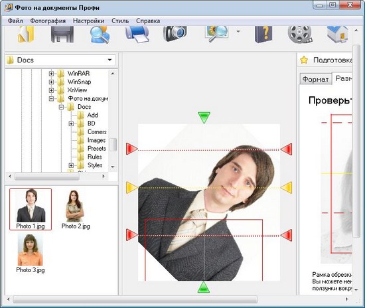Viewport: 365px width, 308px height.
Task: Expand the Styles folder node
Action: pos(71,165)
